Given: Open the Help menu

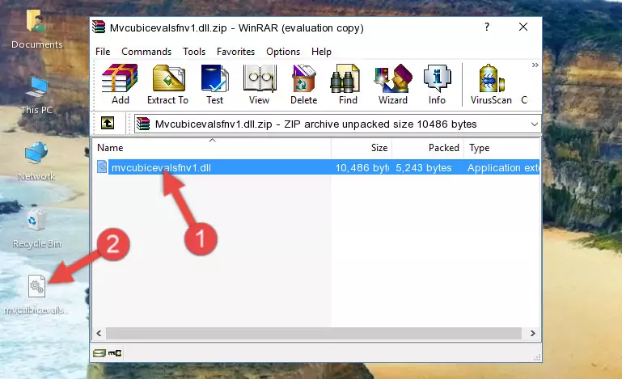Looking at the screenshot, I should point(321,52).
